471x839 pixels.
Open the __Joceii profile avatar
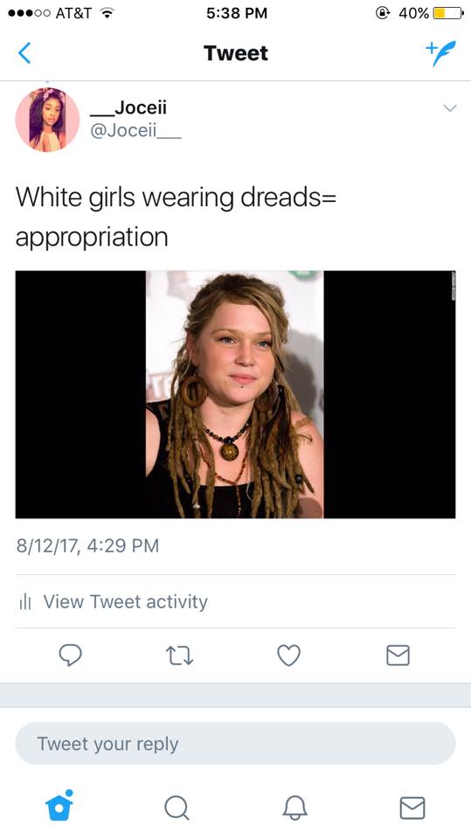tap(47, 120)
